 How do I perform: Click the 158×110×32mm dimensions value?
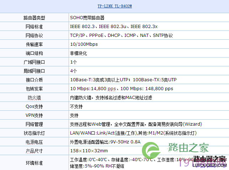89,151
